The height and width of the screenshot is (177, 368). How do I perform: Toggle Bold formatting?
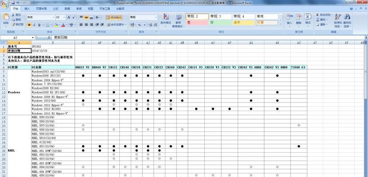click(29, 25)
